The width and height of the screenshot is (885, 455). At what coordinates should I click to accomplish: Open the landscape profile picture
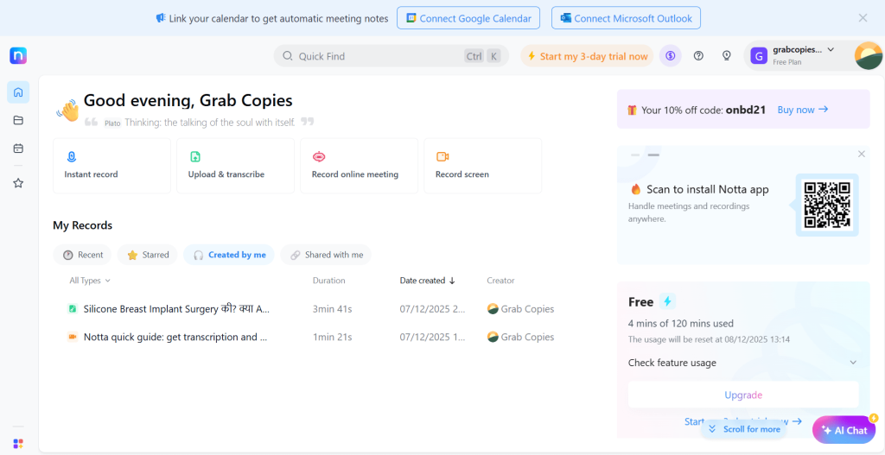click(869, 56)
